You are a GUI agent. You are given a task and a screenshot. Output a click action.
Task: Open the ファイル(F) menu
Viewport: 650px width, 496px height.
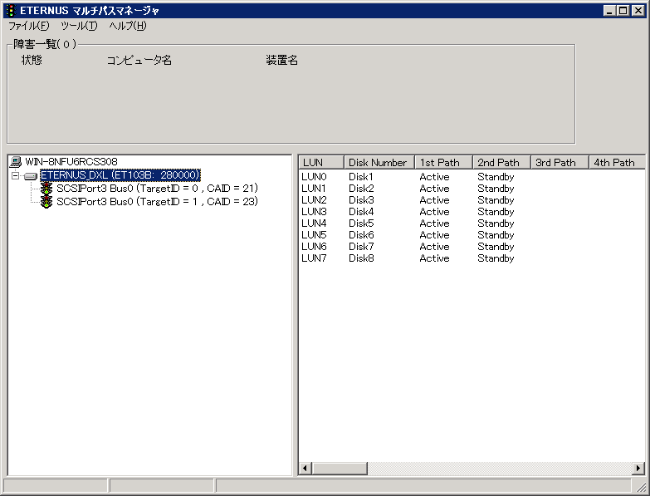click(28, 26)
